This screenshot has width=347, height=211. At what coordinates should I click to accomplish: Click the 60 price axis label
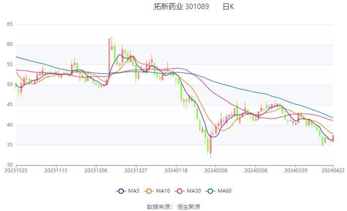click(9, 44)
